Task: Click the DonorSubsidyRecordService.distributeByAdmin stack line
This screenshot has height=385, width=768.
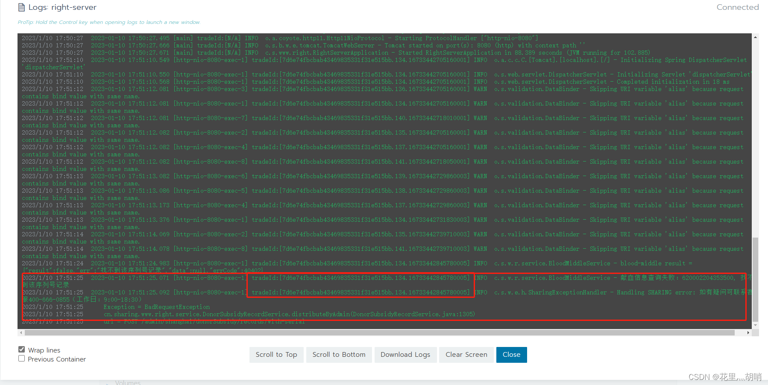Action: [248, 314]
